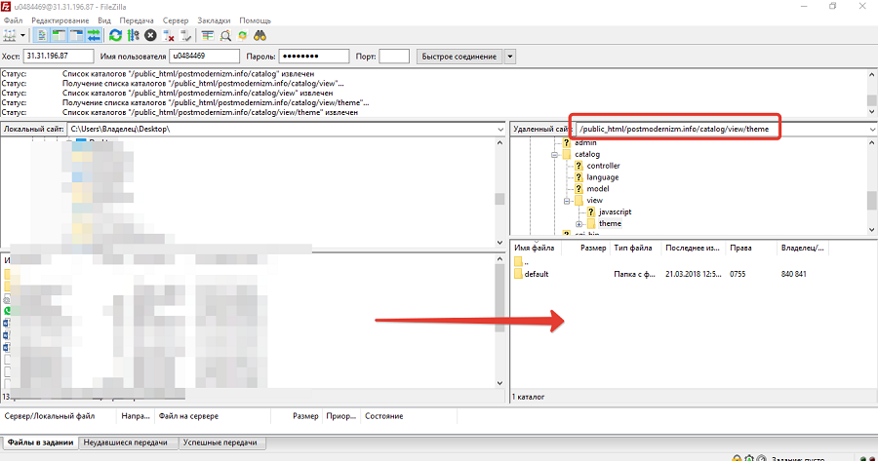Focus the Хост input field
Viewport: 878px width, 461px height.
click(59, 56)
